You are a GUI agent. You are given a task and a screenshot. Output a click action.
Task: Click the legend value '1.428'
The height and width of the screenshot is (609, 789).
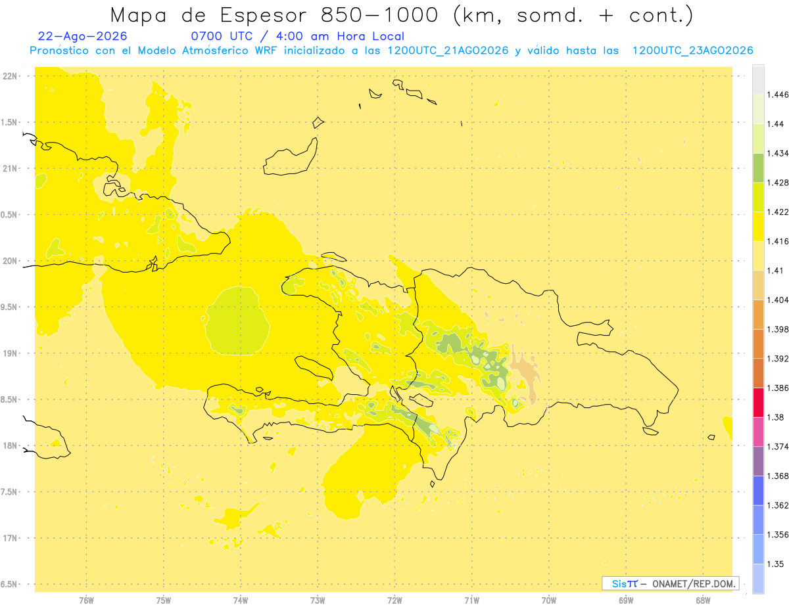click(x=778, y=183)
